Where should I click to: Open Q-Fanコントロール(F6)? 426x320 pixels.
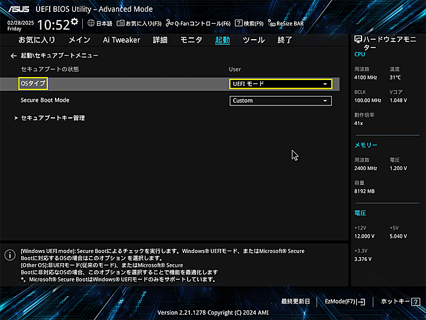point(198,23)
